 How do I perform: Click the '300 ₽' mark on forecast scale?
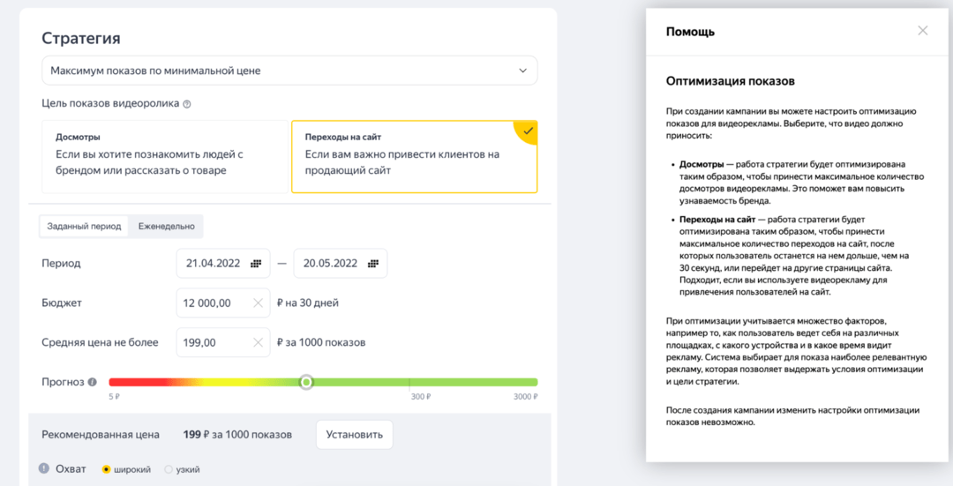421,397
